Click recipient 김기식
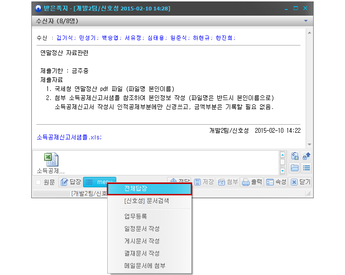 [65, 38]
